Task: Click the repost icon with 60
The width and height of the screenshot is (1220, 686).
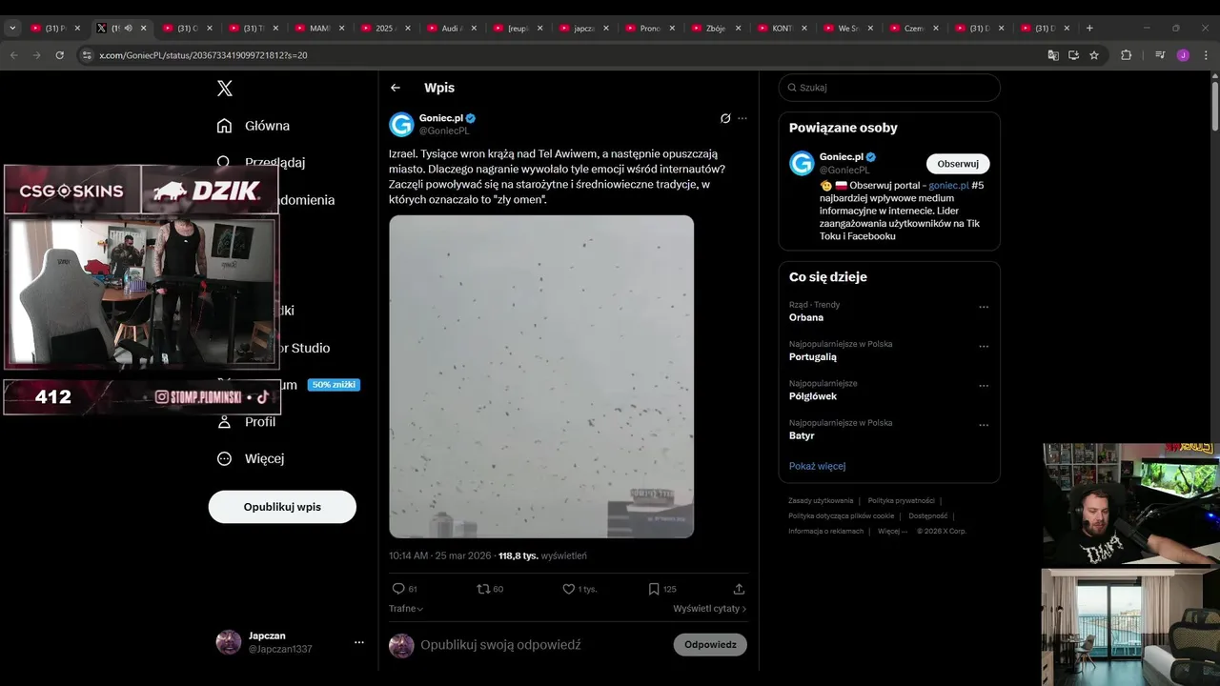Action: 483,589
